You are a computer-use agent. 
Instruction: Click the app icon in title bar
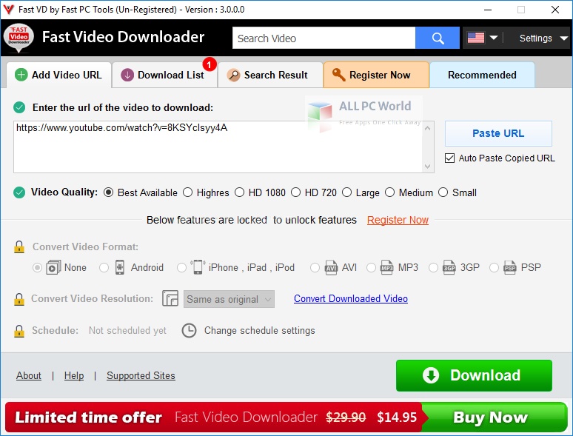(x=8, y=9)
